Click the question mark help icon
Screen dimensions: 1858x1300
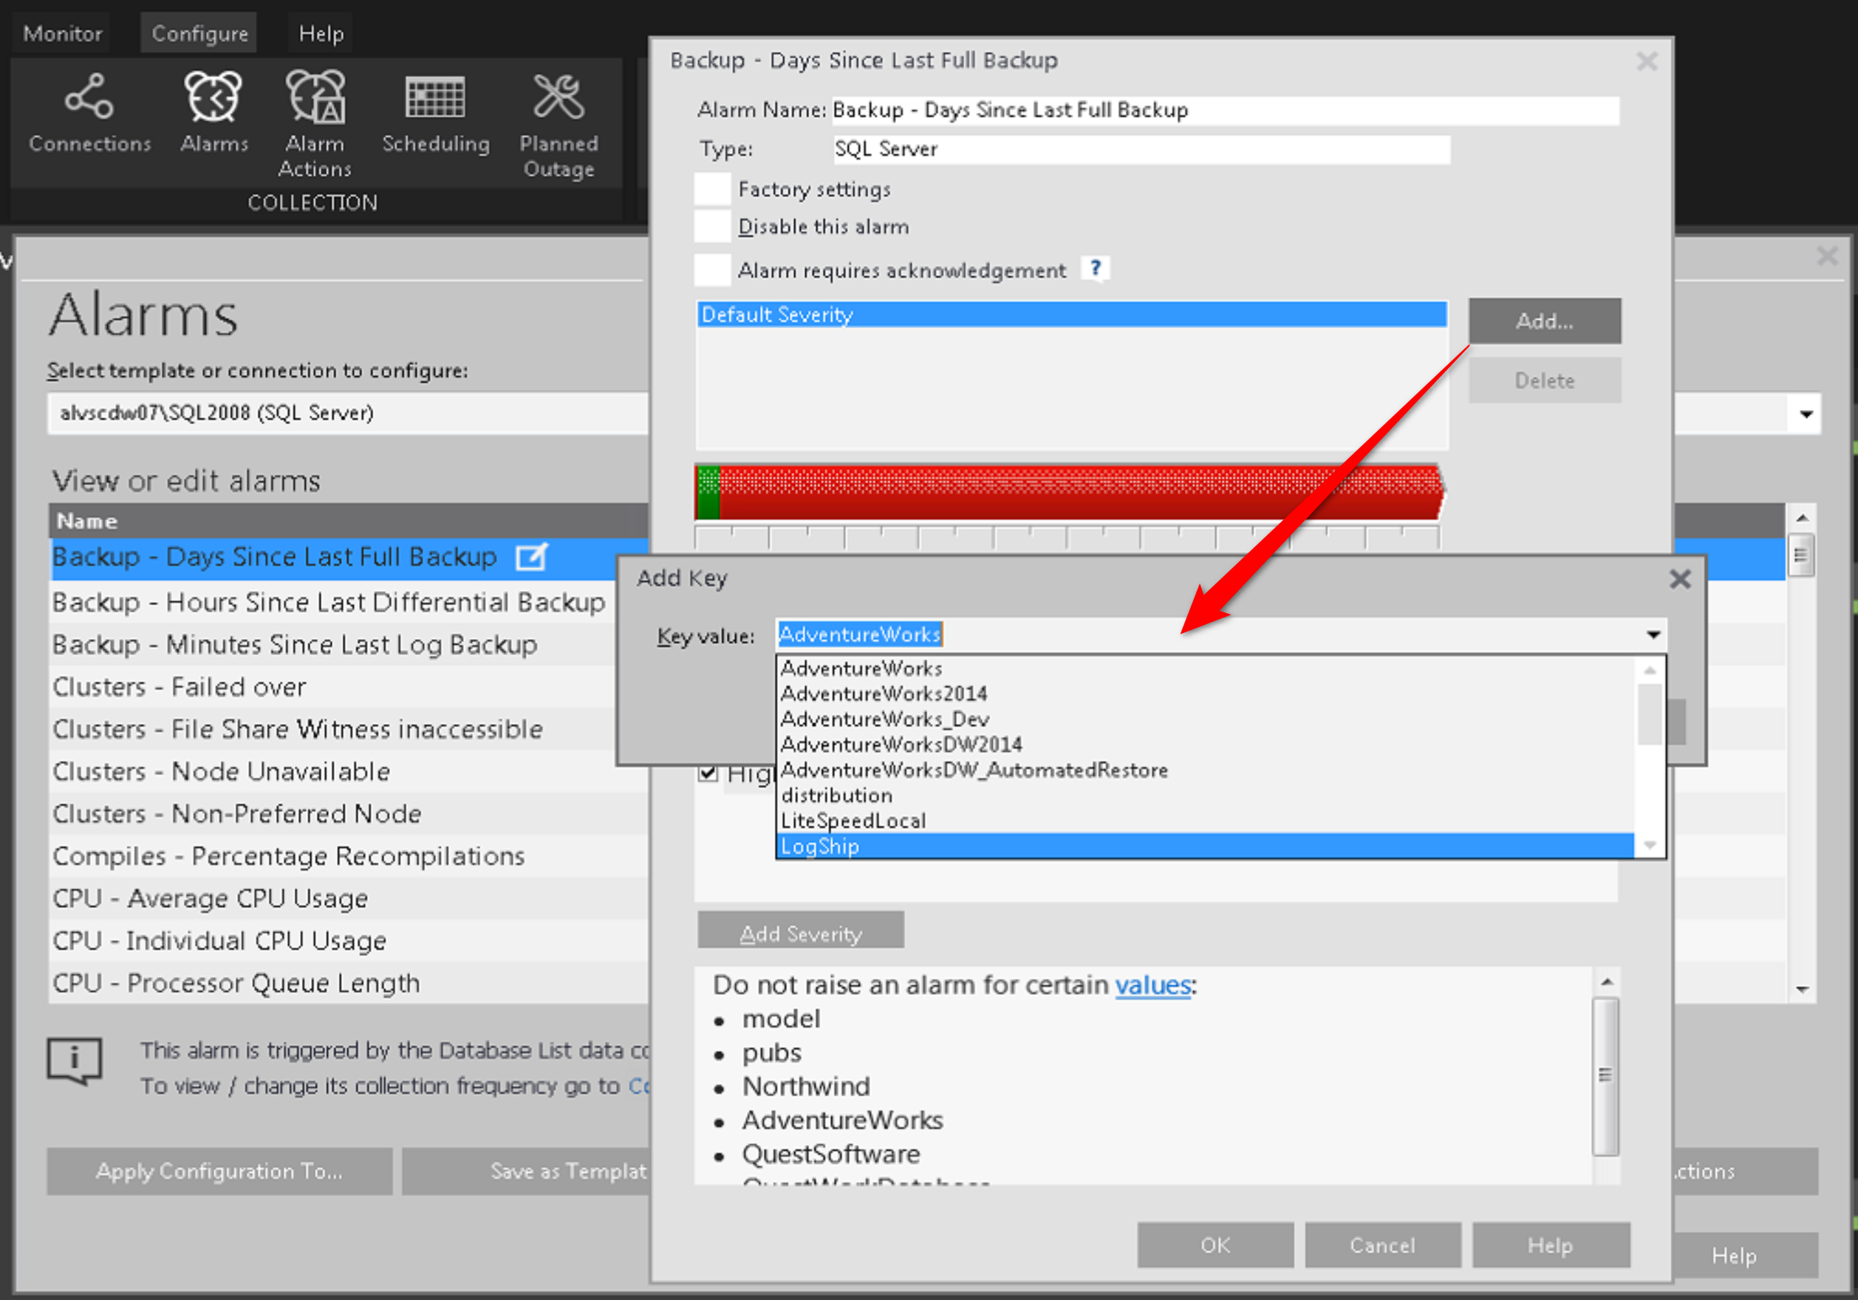1095,268
